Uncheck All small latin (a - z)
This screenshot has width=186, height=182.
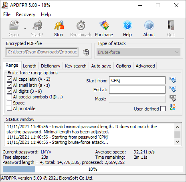[9, 85]
